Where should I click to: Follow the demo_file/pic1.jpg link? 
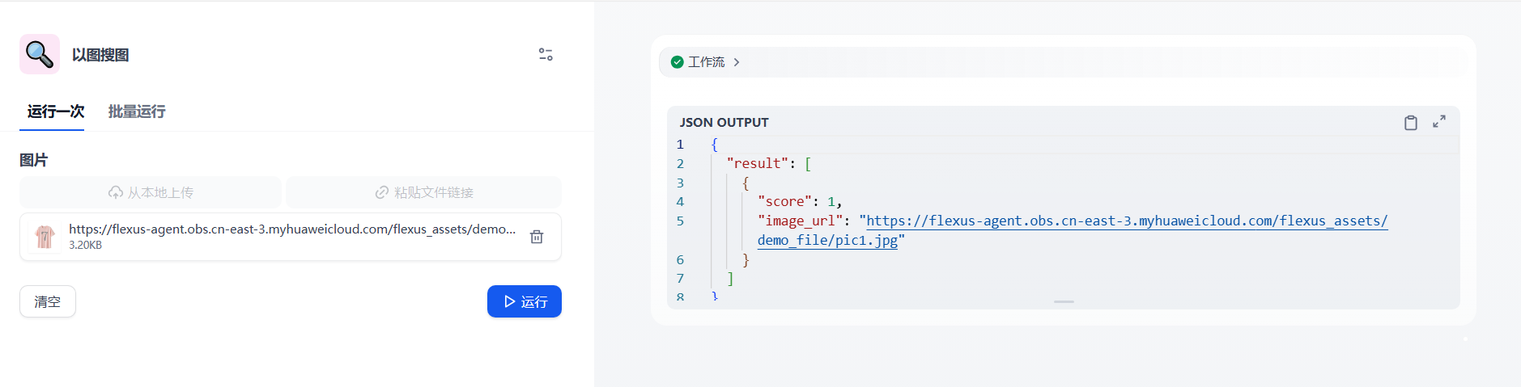point(827,240)
